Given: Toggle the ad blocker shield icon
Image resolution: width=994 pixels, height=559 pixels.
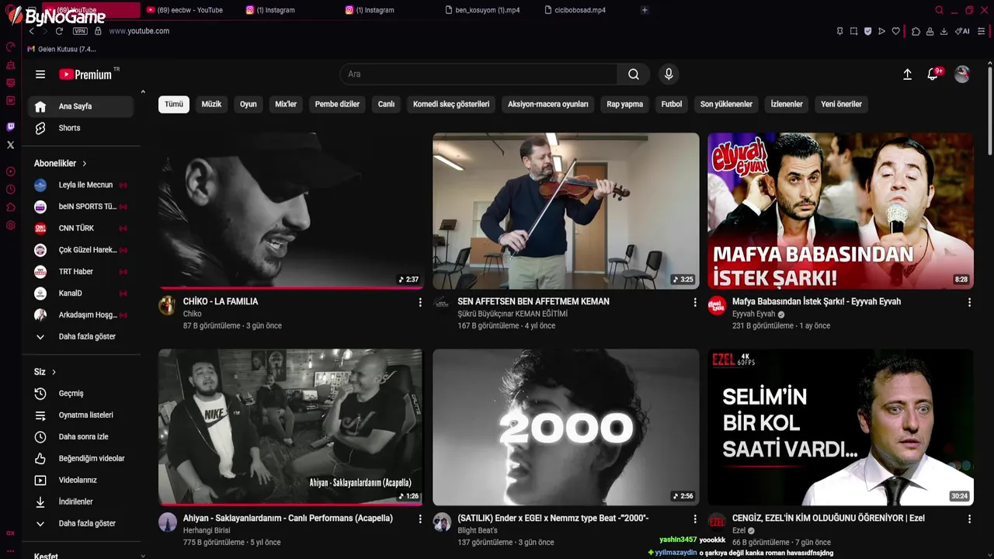Looking at the screenshot, I should click(x=867, y=31).
